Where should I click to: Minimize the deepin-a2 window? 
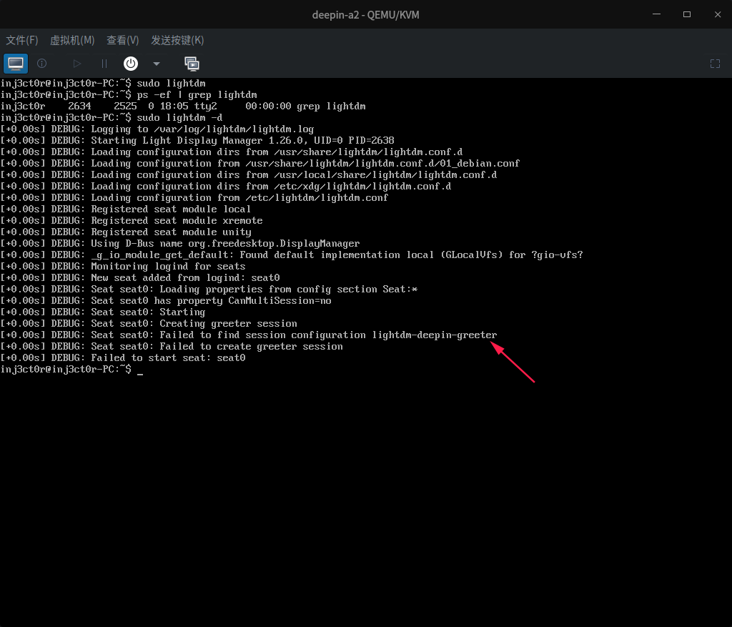pos(656,14)
